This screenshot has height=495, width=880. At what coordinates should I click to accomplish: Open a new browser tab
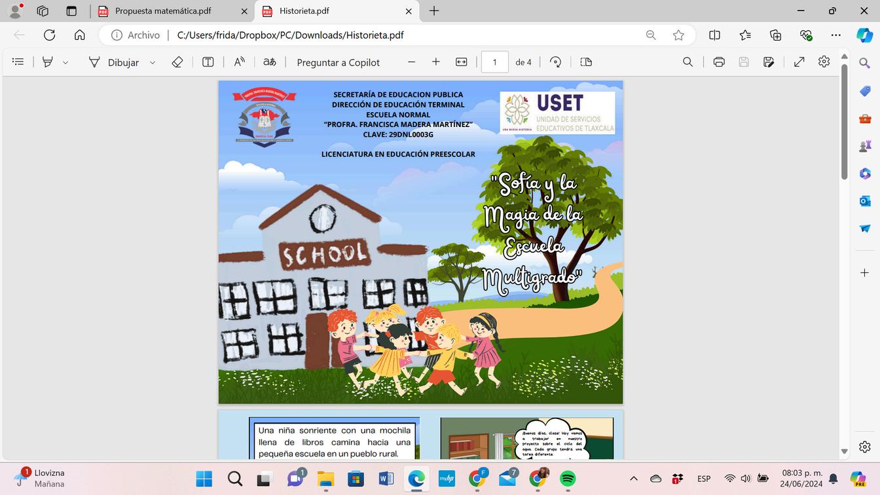point(434,11)
